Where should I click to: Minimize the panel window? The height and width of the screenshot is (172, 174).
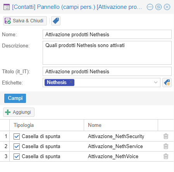pos(150,7)
